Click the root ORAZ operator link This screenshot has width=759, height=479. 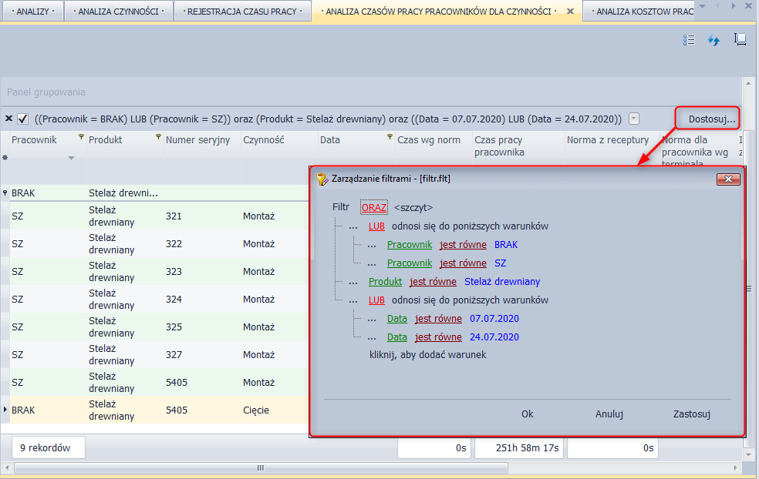pos(373,208)
